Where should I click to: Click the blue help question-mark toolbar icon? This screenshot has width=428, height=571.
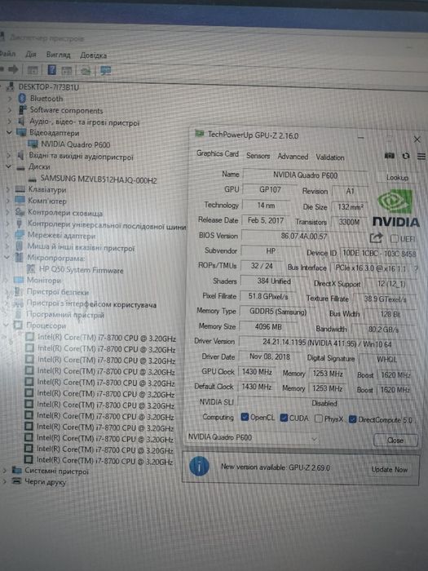click(x=51, y=69)
